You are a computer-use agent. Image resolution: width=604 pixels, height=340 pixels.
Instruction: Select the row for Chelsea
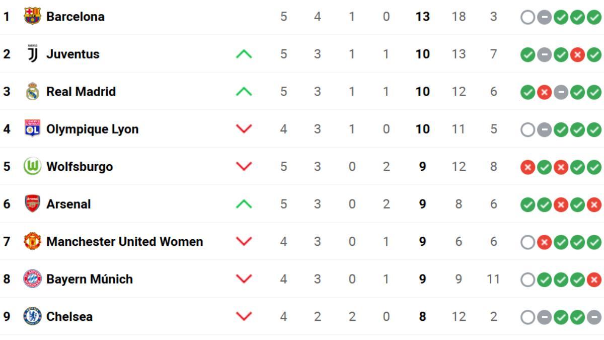coord(302,317)
